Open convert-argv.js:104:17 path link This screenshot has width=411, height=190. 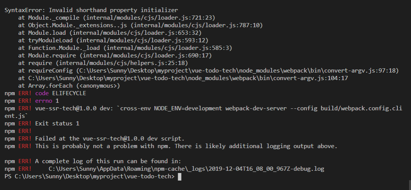click(x=188, y=78)
